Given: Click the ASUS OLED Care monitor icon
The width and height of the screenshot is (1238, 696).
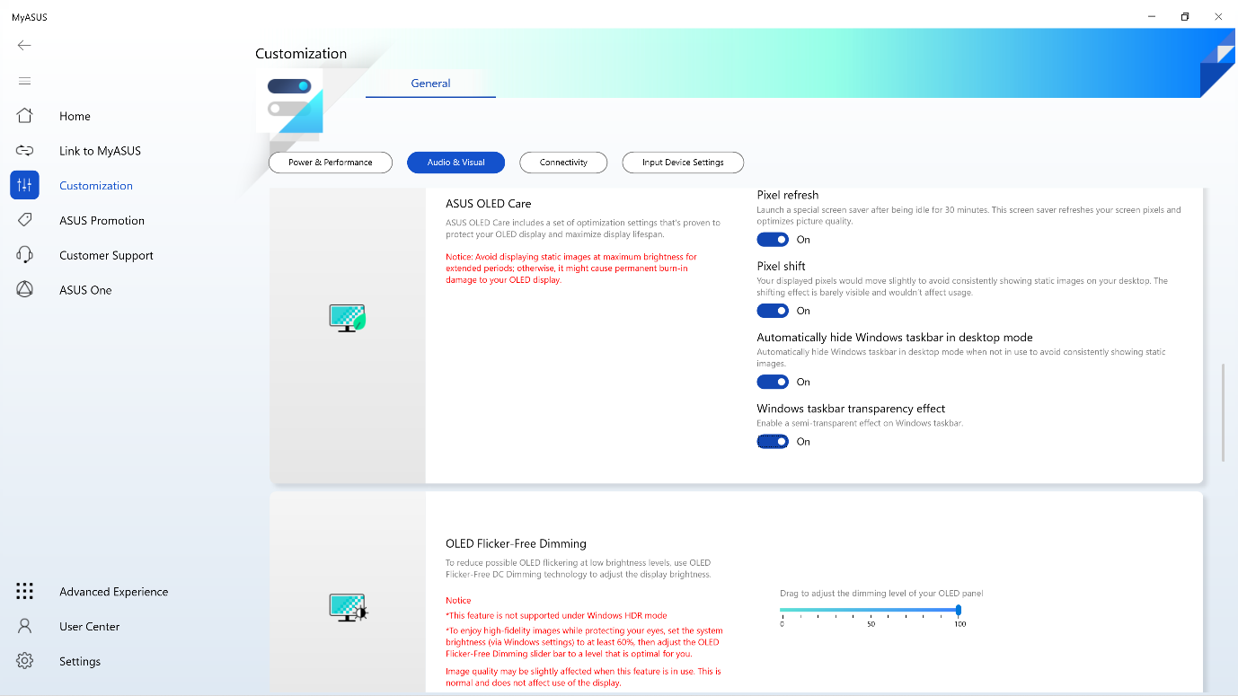Looking at the screenshot, I should click(x=347, y=318).
